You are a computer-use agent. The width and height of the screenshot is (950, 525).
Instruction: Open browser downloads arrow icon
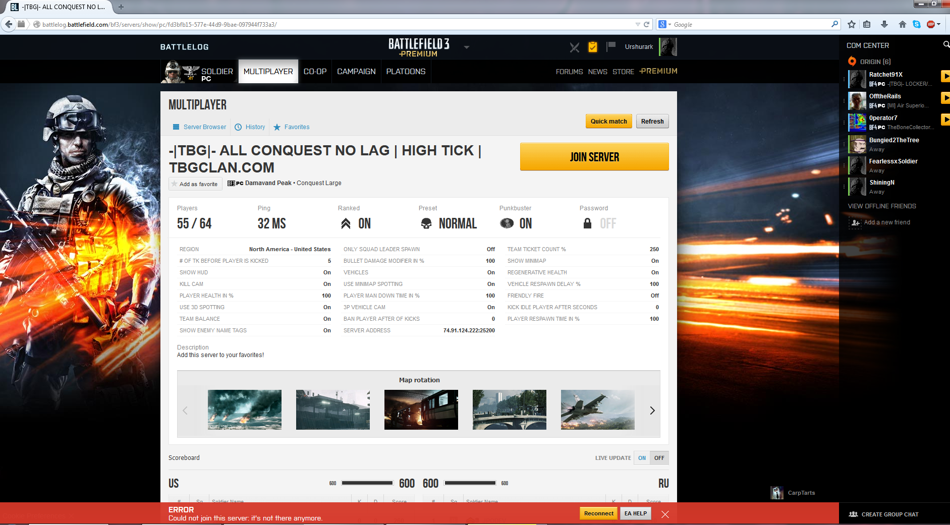884,24
